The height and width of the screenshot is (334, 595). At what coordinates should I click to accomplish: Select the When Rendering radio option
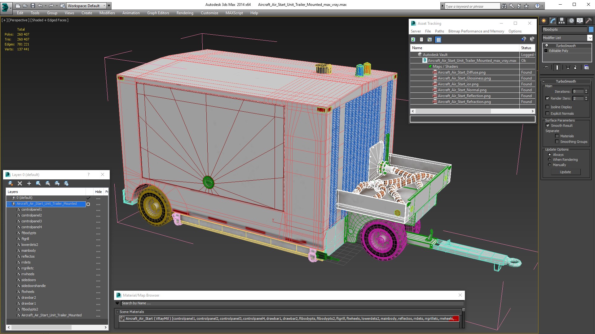point(550,160)
